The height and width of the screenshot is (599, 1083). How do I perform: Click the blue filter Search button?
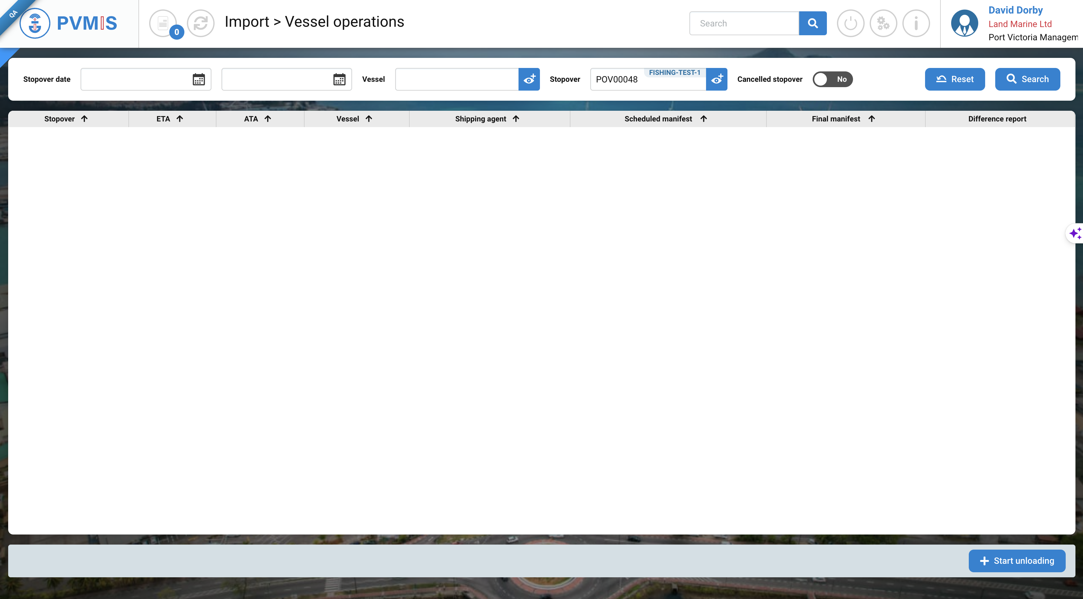[1027, 79]
